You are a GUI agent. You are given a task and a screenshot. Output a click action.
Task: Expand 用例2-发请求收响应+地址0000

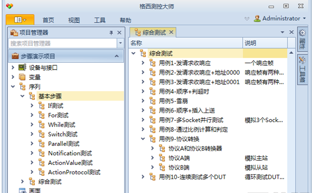click(143, 72)
